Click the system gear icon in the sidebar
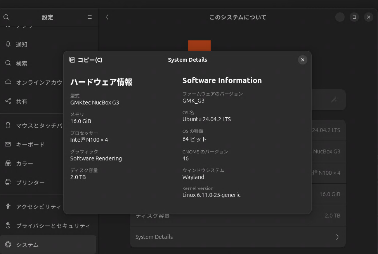Screen dimensions: 378x254 pyautogui.click(x=8, y=244)
